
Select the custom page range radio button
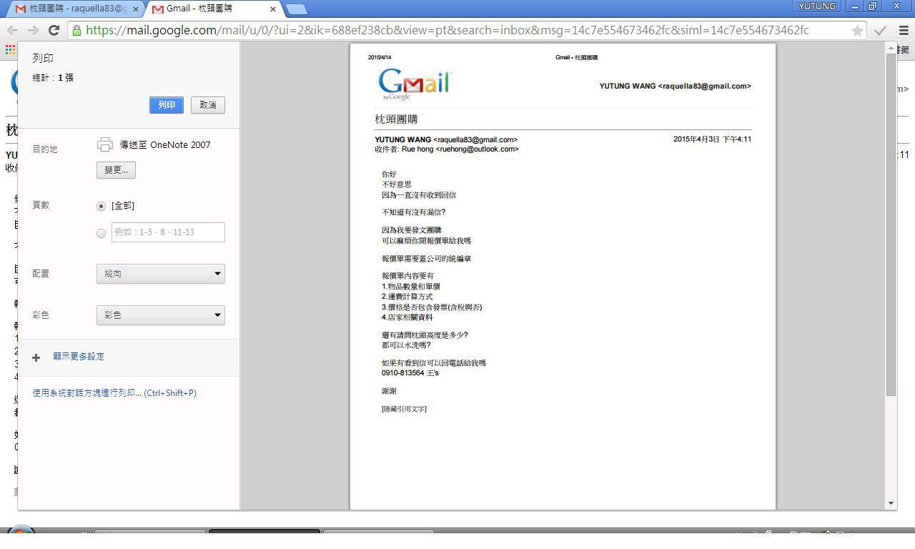point(101,233)
